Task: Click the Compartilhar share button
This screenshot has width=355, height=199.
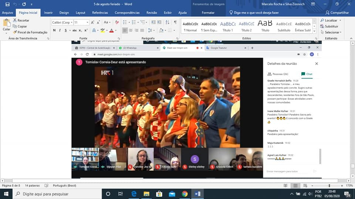Action: tap(337, 13)
